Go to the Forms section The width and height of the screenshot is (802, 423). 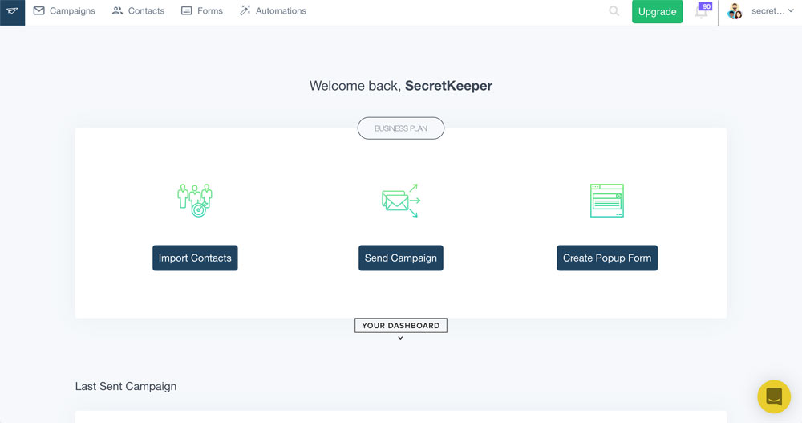(210, 11)
